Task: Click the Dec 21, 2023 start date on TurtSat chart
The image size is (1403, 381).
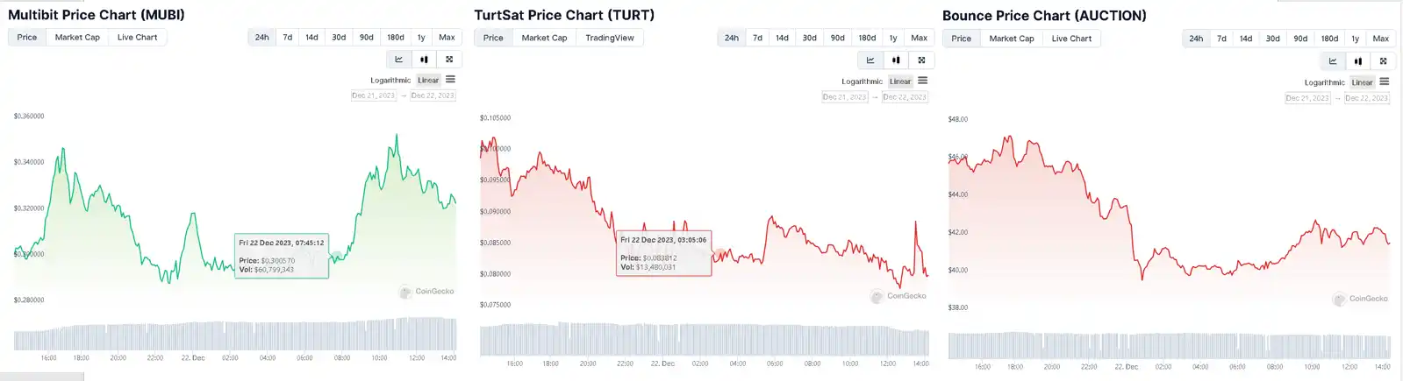Action: (x=844, y=97)
